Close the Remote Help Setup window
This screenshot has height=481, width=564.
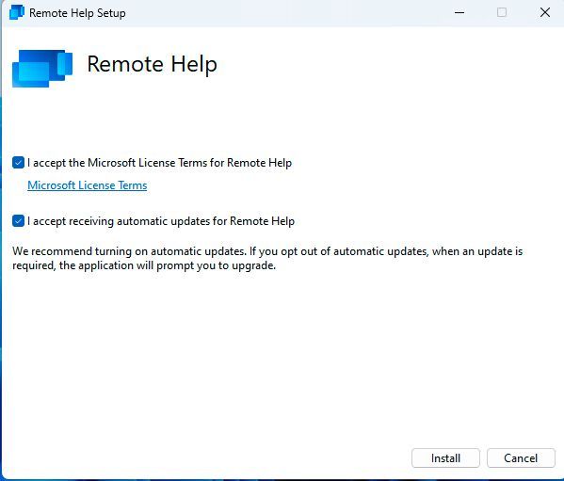click(x=545, y=12)
